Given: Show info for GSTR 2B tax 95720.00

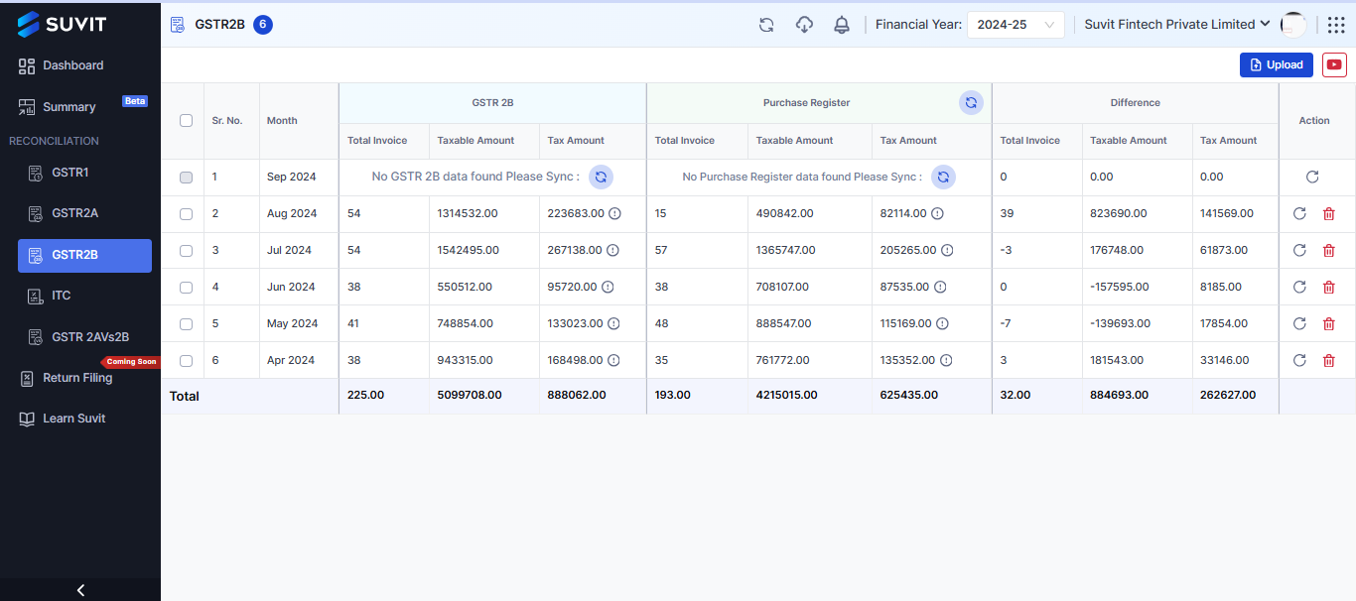Looking at the screenshot, I should [x=608, y=287].
